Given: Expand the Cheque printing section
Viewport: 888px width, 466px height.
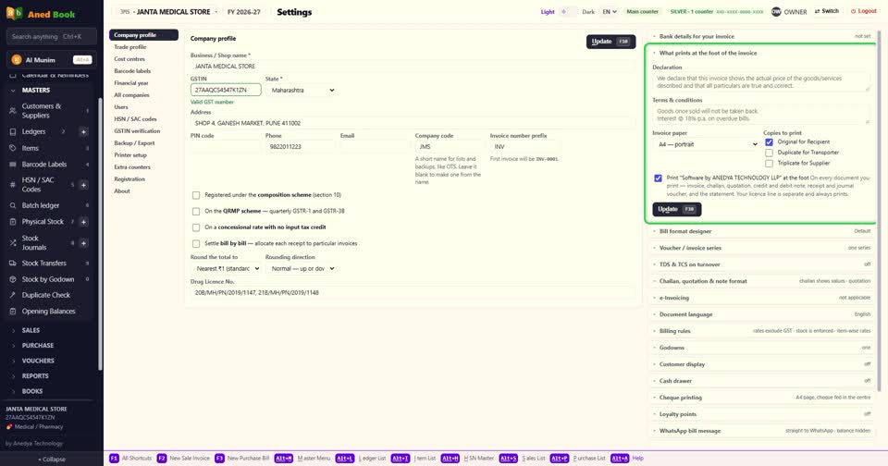Looking at the screenshot, I should tap(761, 398).
